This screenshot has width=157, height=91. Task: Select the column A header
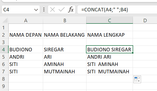pyautogui.click(x=26, y=20)
